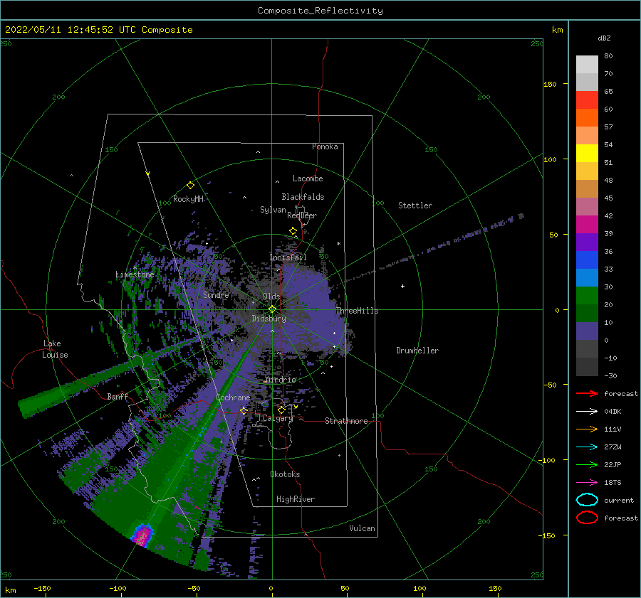
Task: Click the HighRiver label
Action: (296, 499)
